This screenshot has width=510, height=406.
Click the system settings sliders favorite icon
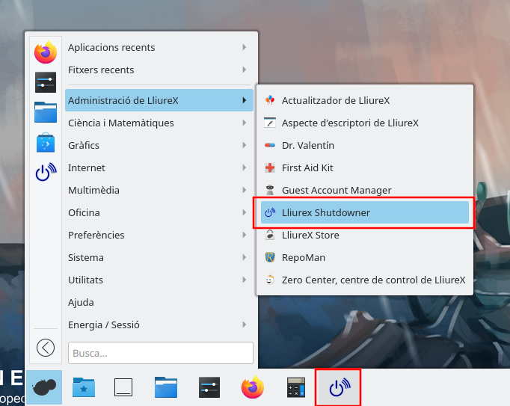pyautogui.click(x=46, y=82)
